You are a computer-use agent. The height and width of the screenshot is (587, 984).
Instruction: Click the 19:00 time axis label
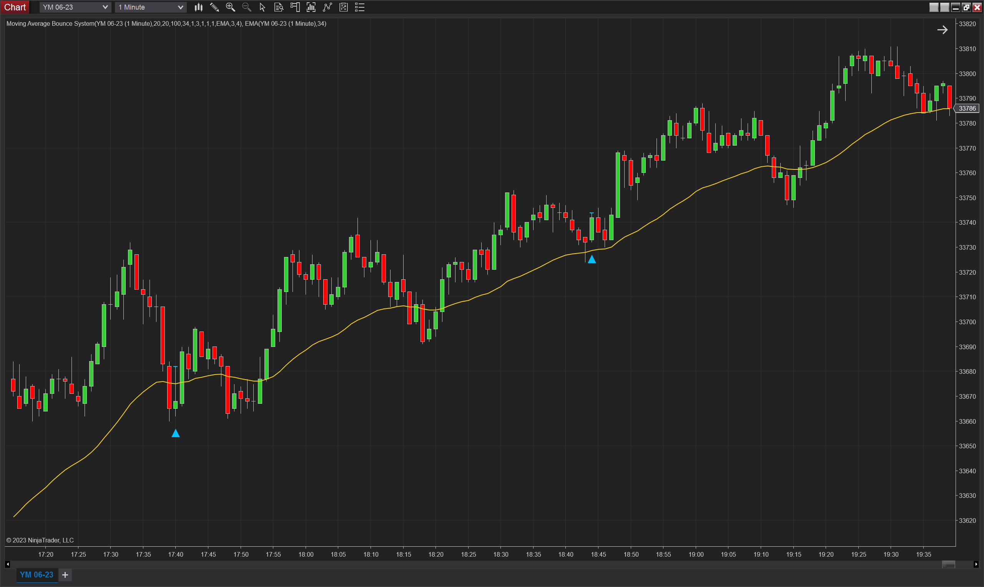point(696,555)
